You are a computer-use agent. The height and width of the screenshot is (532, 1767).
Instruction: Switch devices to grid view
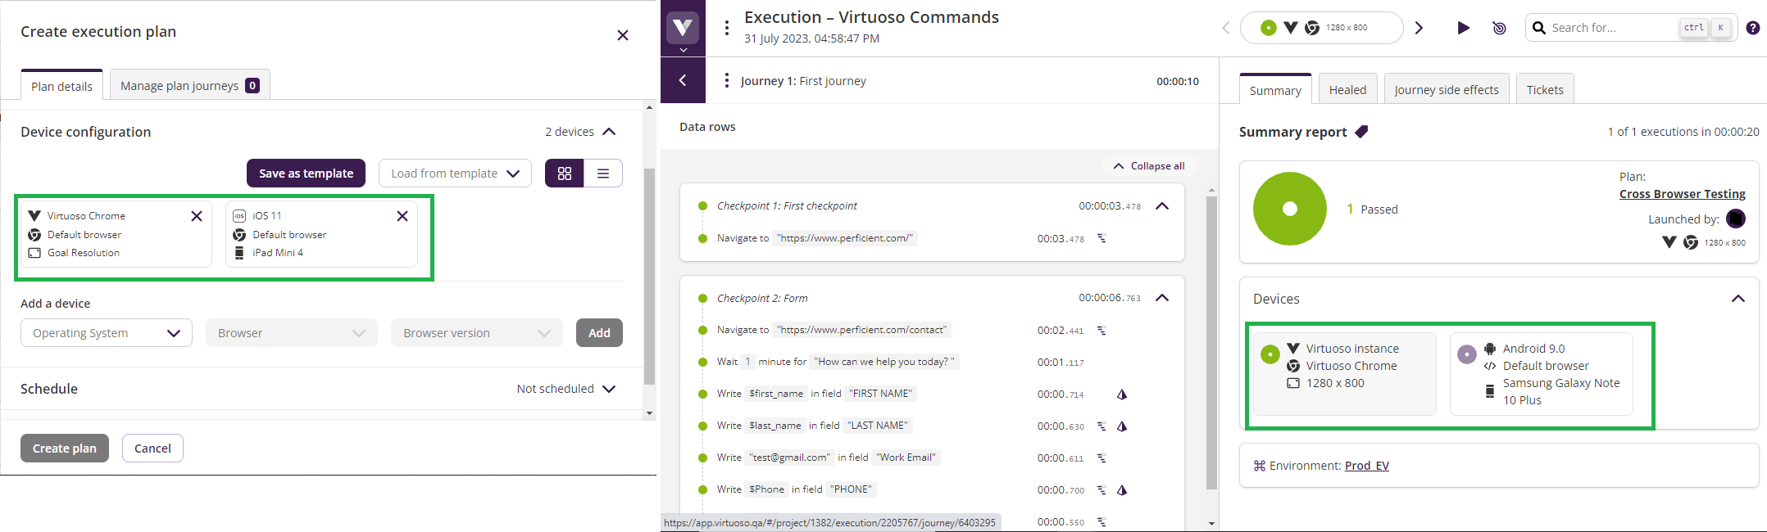point(565,174)
